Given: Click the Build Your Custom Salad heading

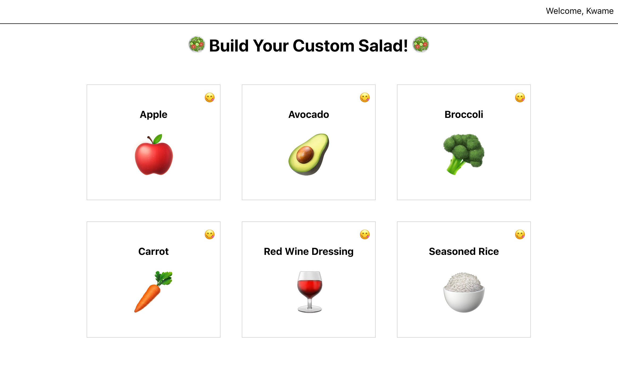Looking at the screenshot, I should (x=308, y=46).
